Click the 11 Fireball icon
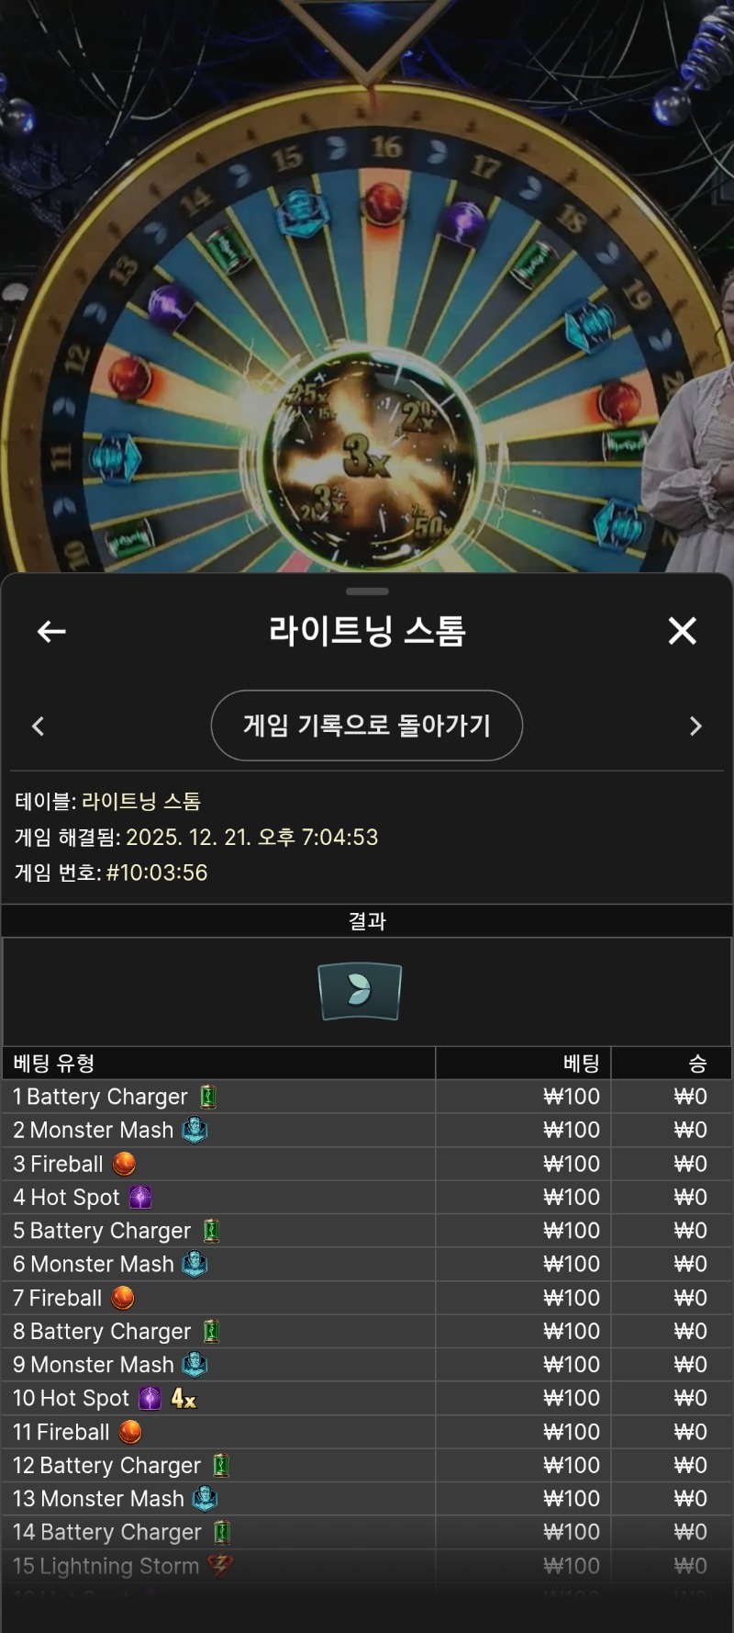 pyautogui.click(x=131, y=1432)
